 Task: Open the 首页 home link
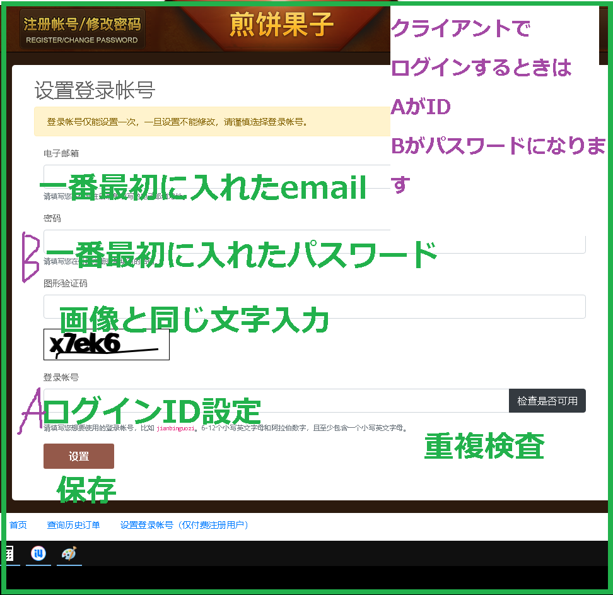click(18, 525)
